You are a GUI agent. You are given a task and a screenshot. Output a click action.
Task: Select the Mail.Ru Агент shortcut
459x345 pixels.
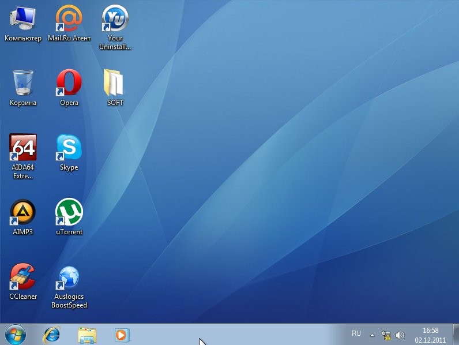[69, 24]
